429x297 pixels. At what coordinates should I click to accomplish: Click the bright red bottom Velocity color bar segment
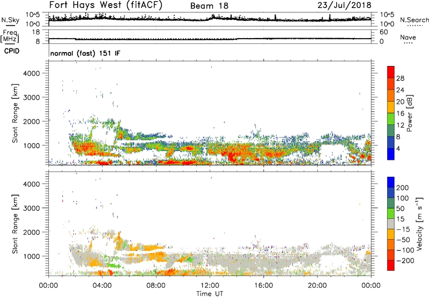point(391,265)
